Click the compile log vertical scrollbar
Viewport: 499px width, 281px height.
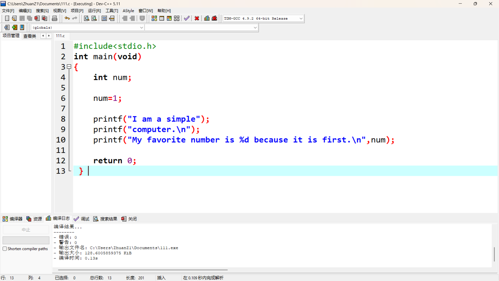[x=494, y=254]
